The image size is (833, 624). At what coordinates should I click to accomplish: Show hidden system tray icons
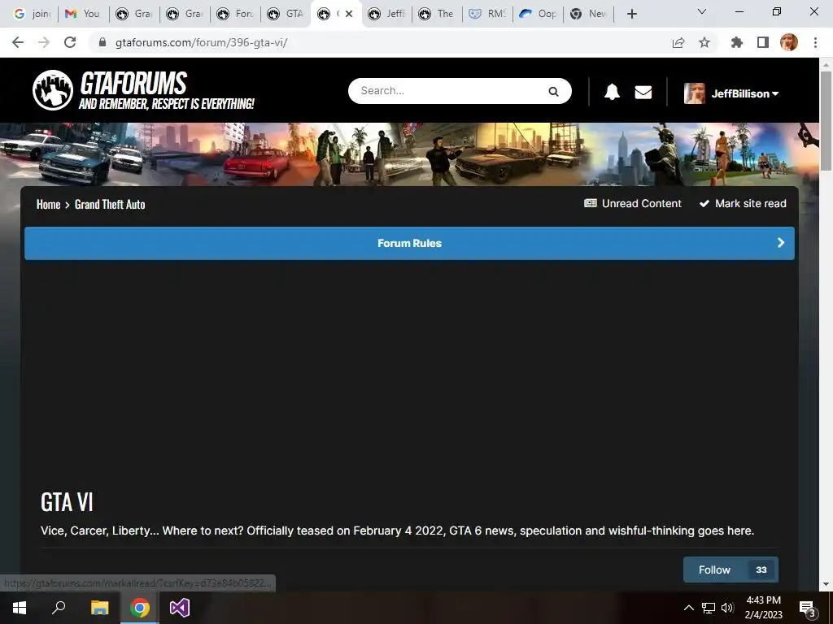click(688, 608)
